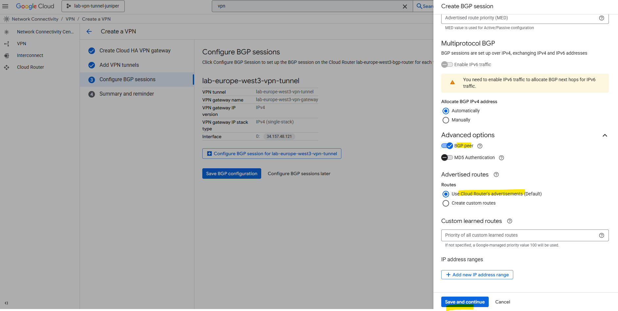Image resolution: width=618 pixels, height=311 pixels.
Task: Open the hamburger navigation menu
Action: (x=5, y=6)
